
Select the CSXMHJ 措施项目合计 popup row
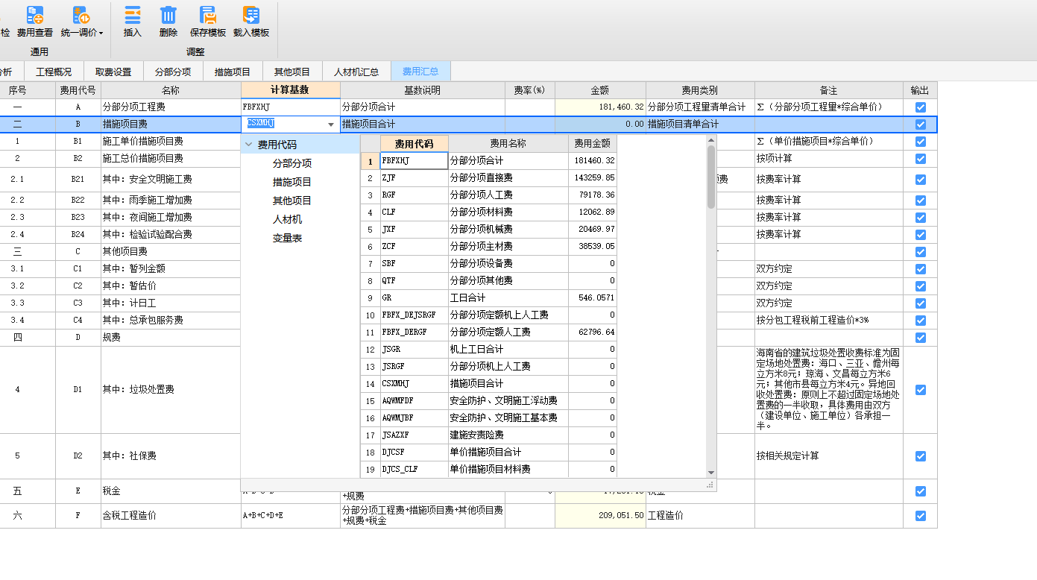tap(489, 383)
